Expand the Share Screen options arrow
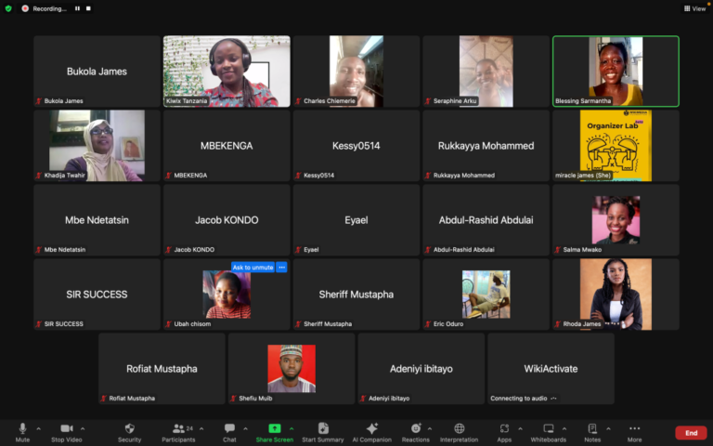 pyautogui.click(x=292, y=428)
